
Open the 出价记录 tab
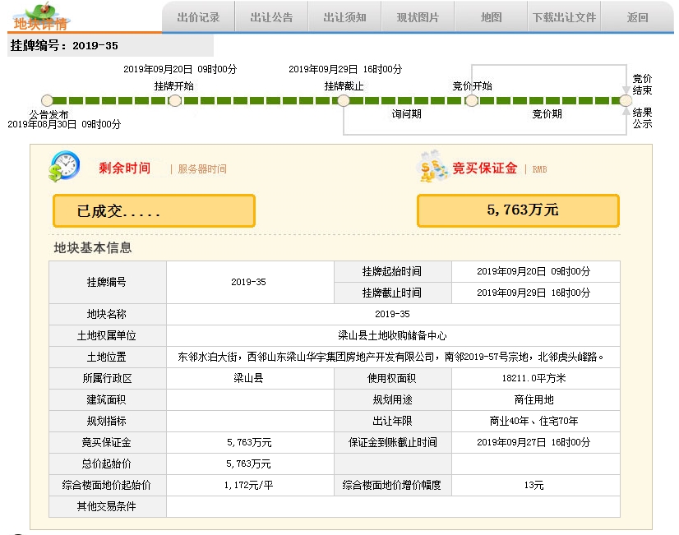[198, 17]
